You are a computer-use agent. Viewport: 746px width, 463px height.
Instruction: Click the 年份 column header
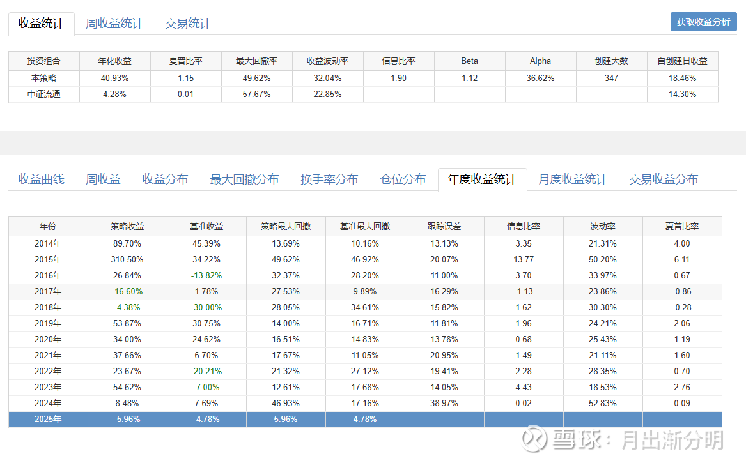pos(48,226)
